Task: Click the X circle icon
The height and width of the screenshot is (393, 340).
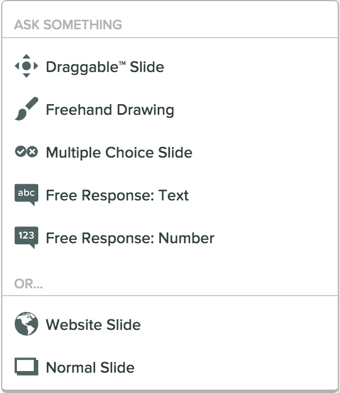Action: 32,152
